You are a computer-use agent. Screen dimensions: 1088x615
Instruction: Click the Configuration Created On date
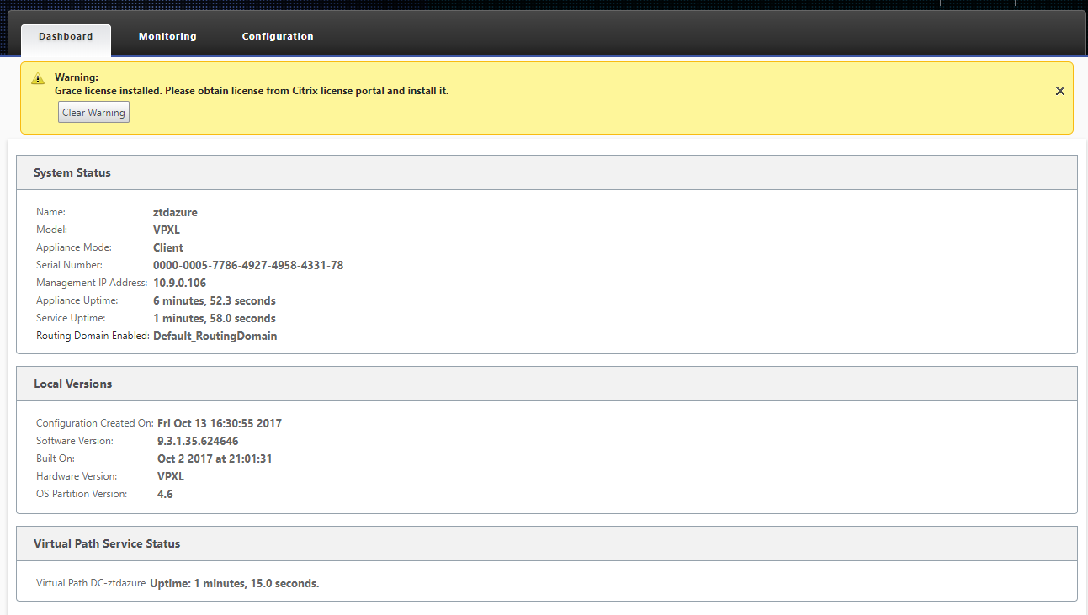click(x=220, y=423)
